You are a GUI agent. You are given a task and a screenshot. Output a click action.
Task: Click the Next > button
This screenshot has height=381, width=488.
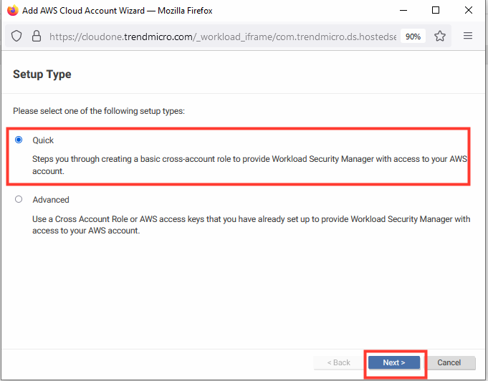(x=394, y=362)
